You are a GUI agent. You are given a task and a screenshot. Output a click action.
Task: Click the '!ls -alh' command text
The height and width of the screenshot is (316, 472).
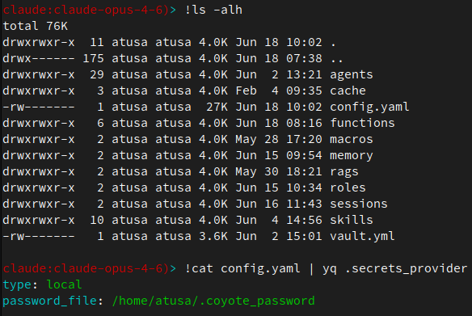click(213, 10)
